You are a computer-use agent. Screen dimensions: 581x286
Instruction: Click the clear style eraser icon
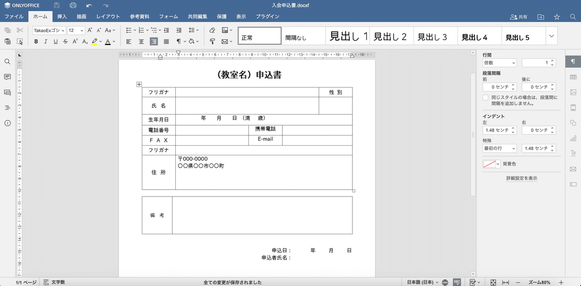[x=212, y=30]
